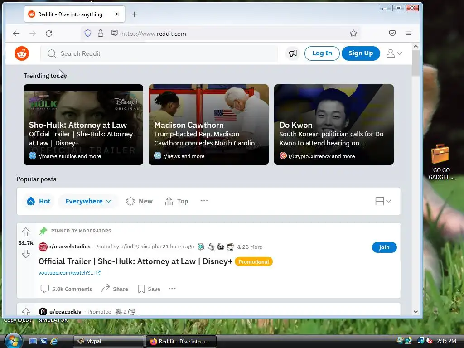Select the Reddit browser tab
The image size is (464, 348).
click(x=74, y=14)
